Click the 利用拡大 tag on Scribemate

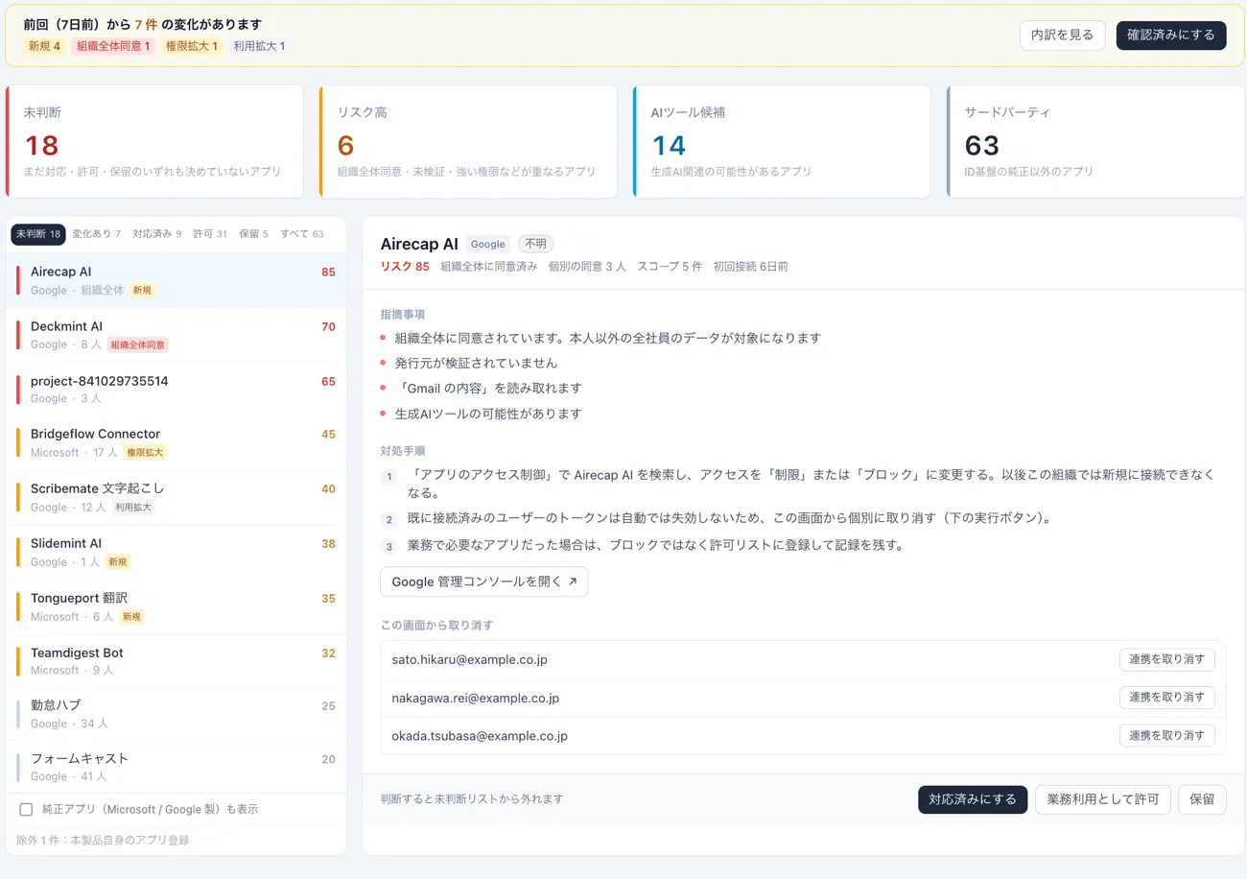point(133,507)
